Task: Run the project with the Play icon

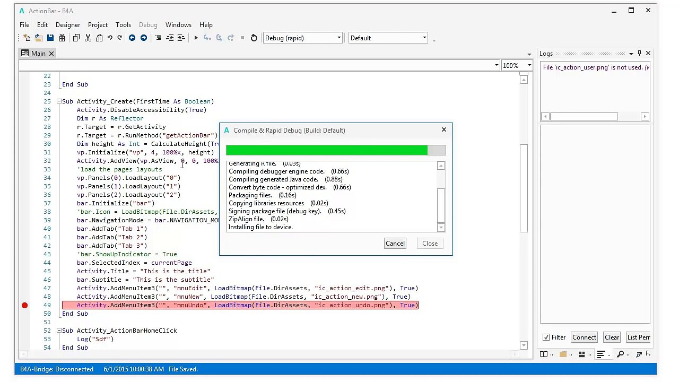Action: coord(196,38)
